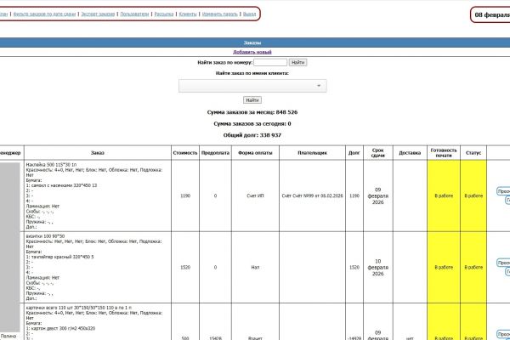Click the due date '09 февраля 2026' in Наклейка row

(378, 195)
